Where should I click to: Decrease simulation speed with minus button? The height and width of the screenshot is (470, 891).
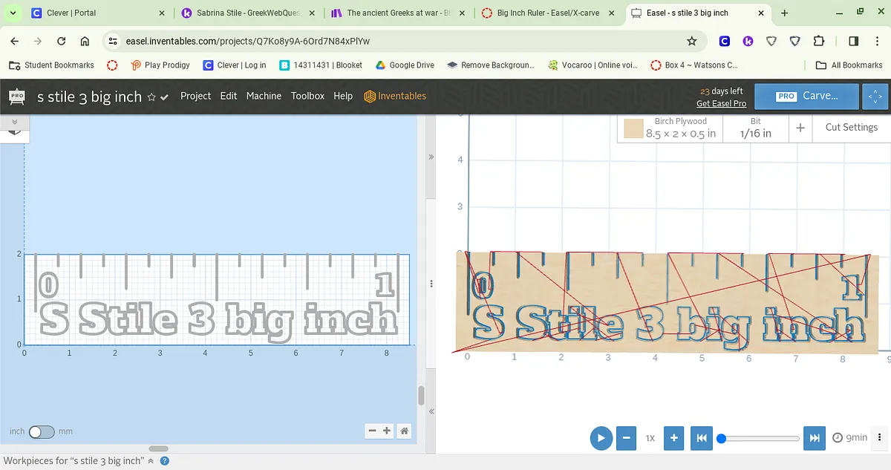tap(627, 438)
